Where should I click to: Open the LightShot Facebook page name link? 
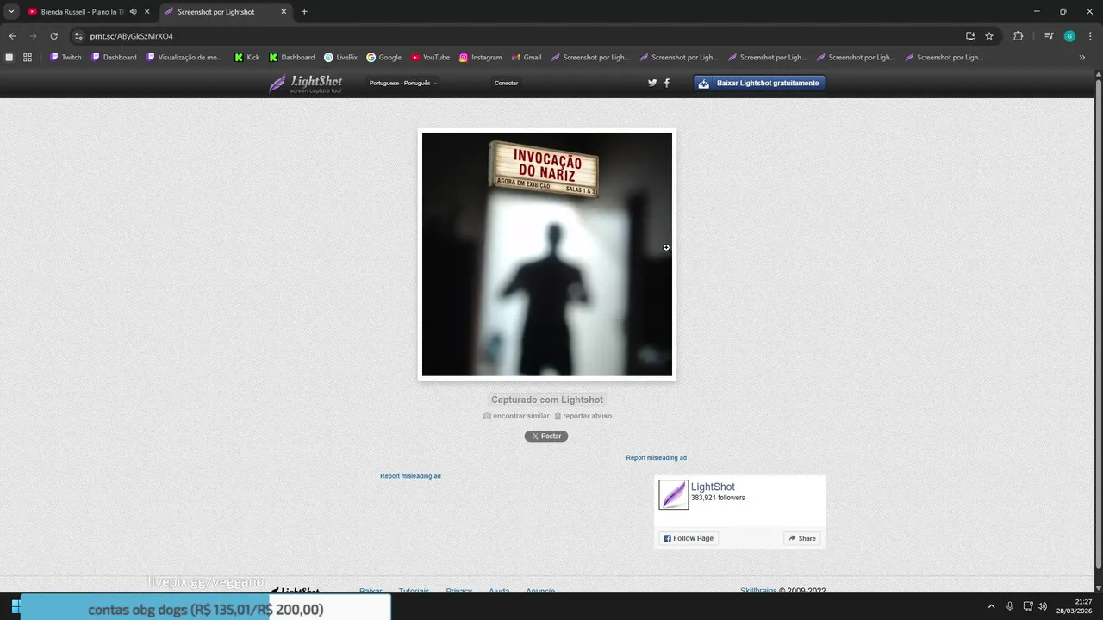[713, 487]
